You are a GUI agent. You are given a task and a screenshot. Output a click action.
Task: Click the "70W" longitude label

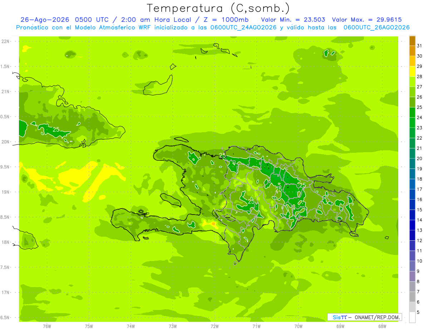[299, 326]
